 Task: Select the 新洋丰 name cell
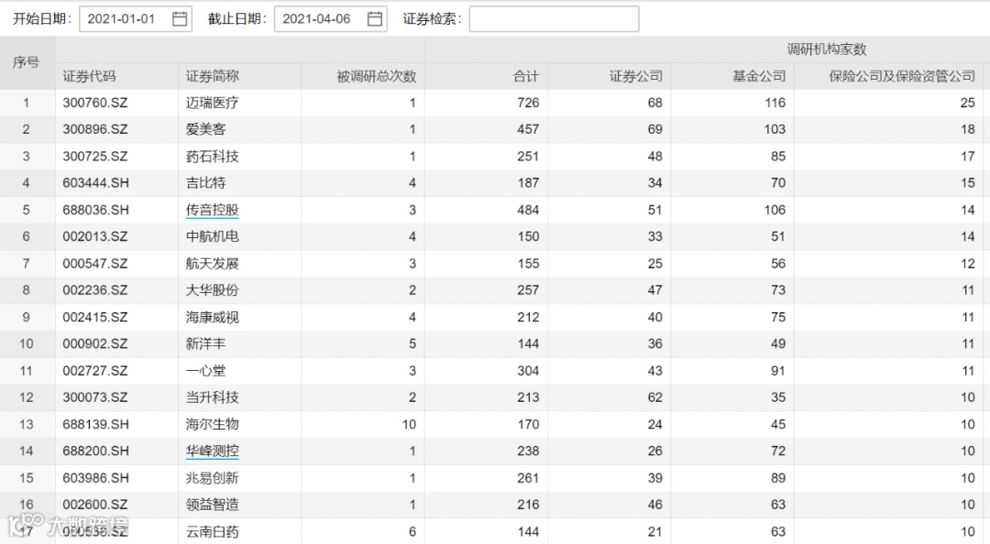click(205, 344)
